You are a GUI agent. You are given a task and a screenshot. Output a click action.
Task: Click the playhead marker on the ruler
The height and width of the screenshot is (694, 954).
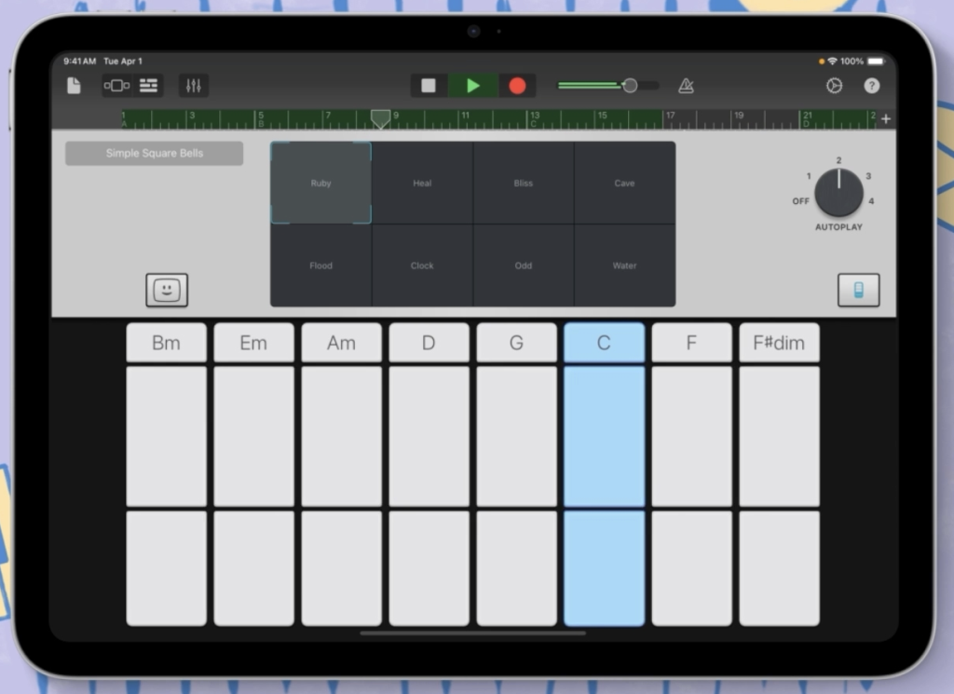[380, 118]
